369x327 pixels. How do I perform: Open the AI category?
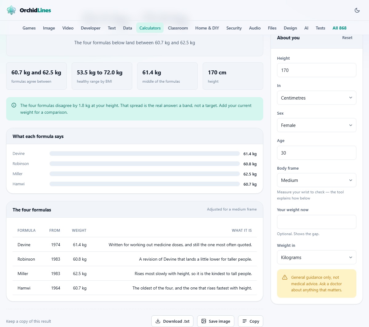point(306,28)
